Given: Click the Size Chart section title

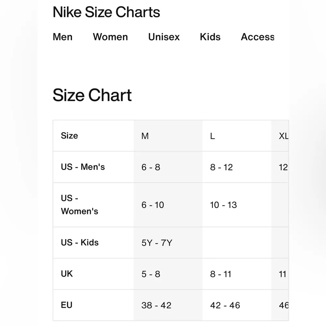Looking at the screenshot, I should pos(92,95).
